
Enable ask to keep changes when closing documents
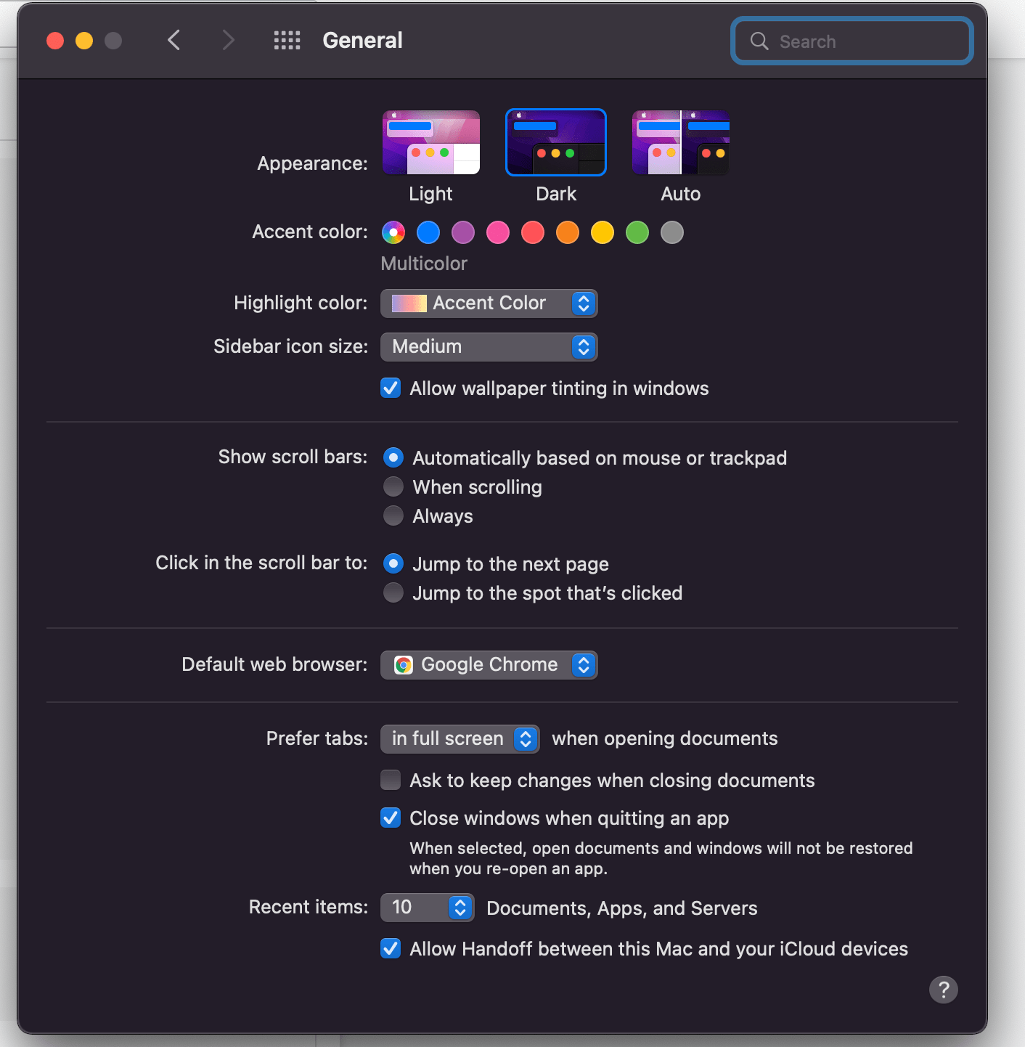391,780
